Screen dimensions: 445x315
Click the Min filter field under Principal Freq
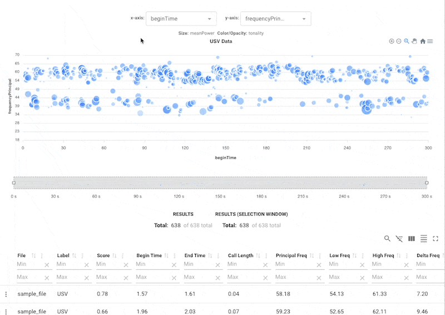294,264
